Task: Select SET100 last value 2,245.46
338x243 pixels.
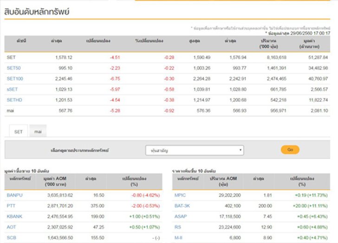Action: coord(64,78)
